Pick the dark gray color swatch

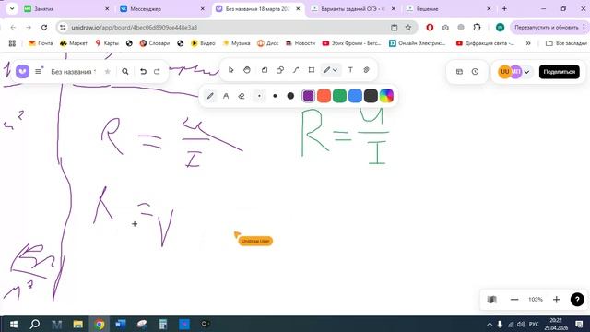(x=371, y=96)
